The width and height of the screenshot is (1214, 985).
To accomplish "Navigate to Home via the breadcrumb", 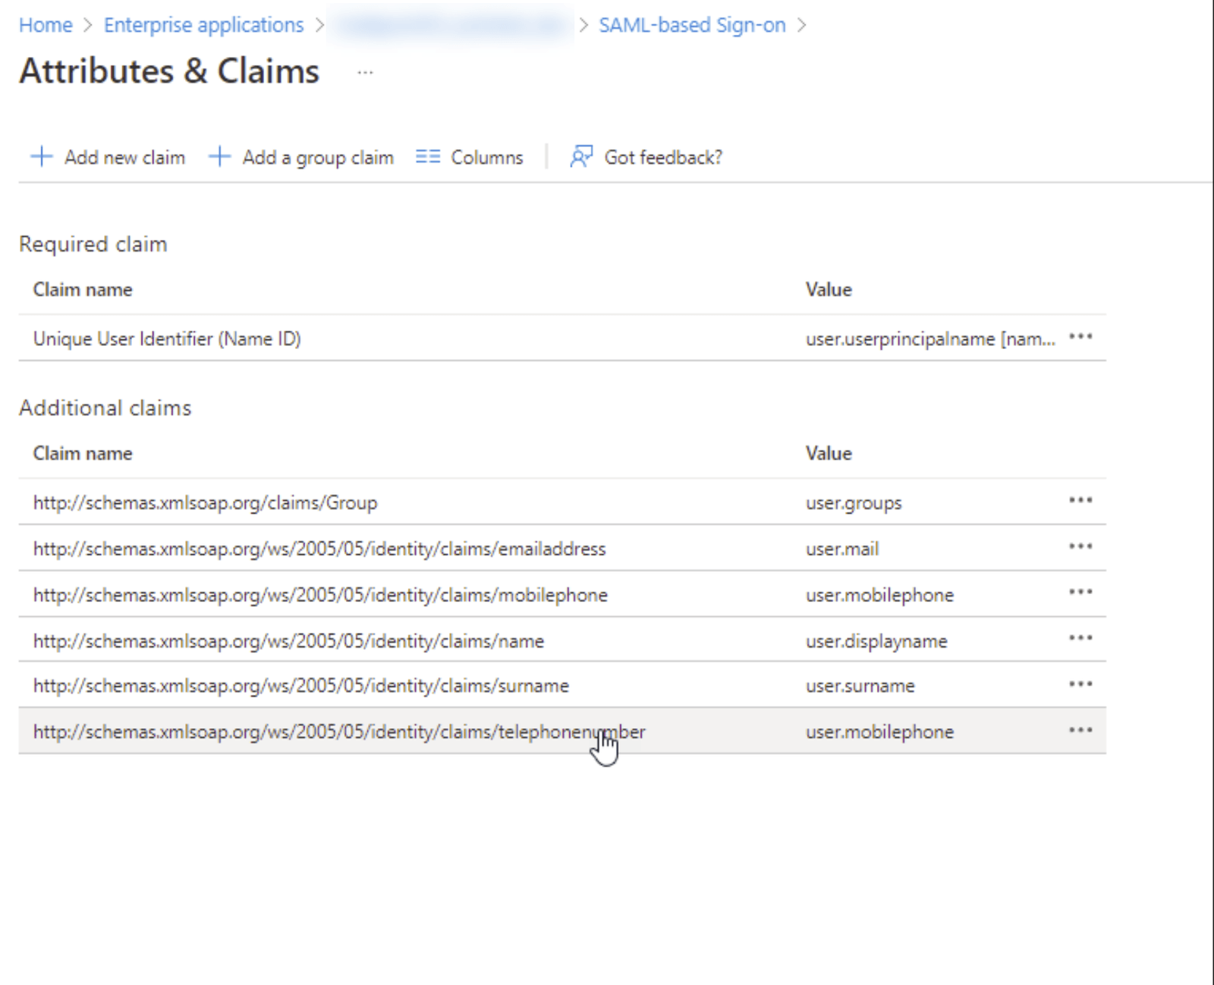I will point(46,24).
